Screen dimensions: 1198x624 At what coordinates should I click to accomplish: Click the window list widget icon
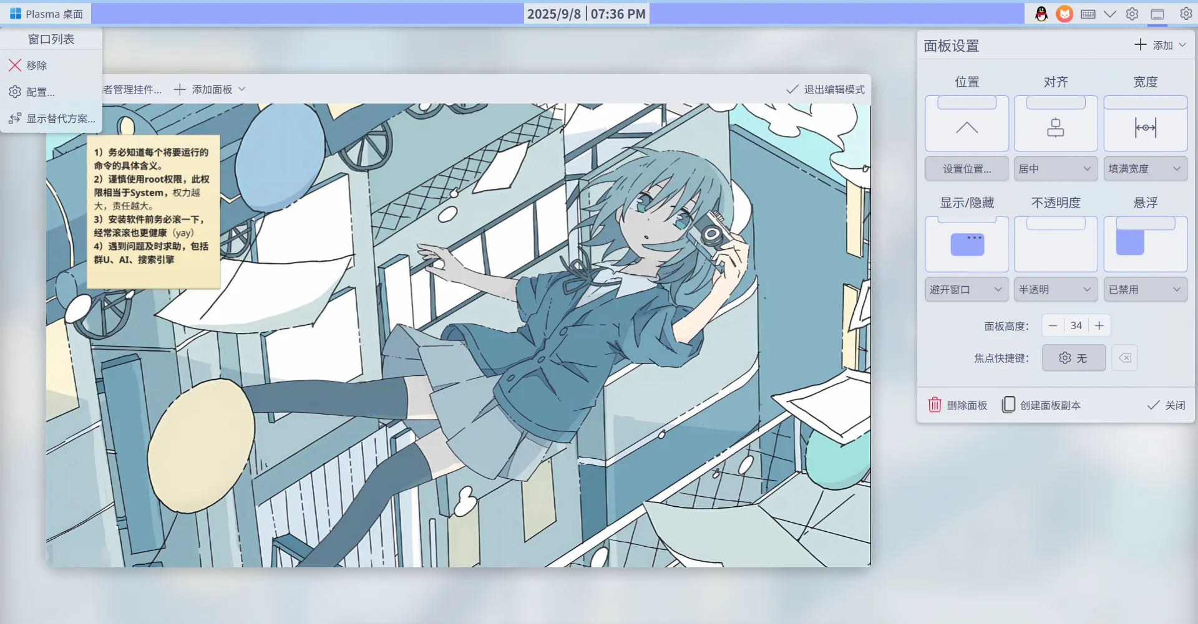[x=1157, y=14]
